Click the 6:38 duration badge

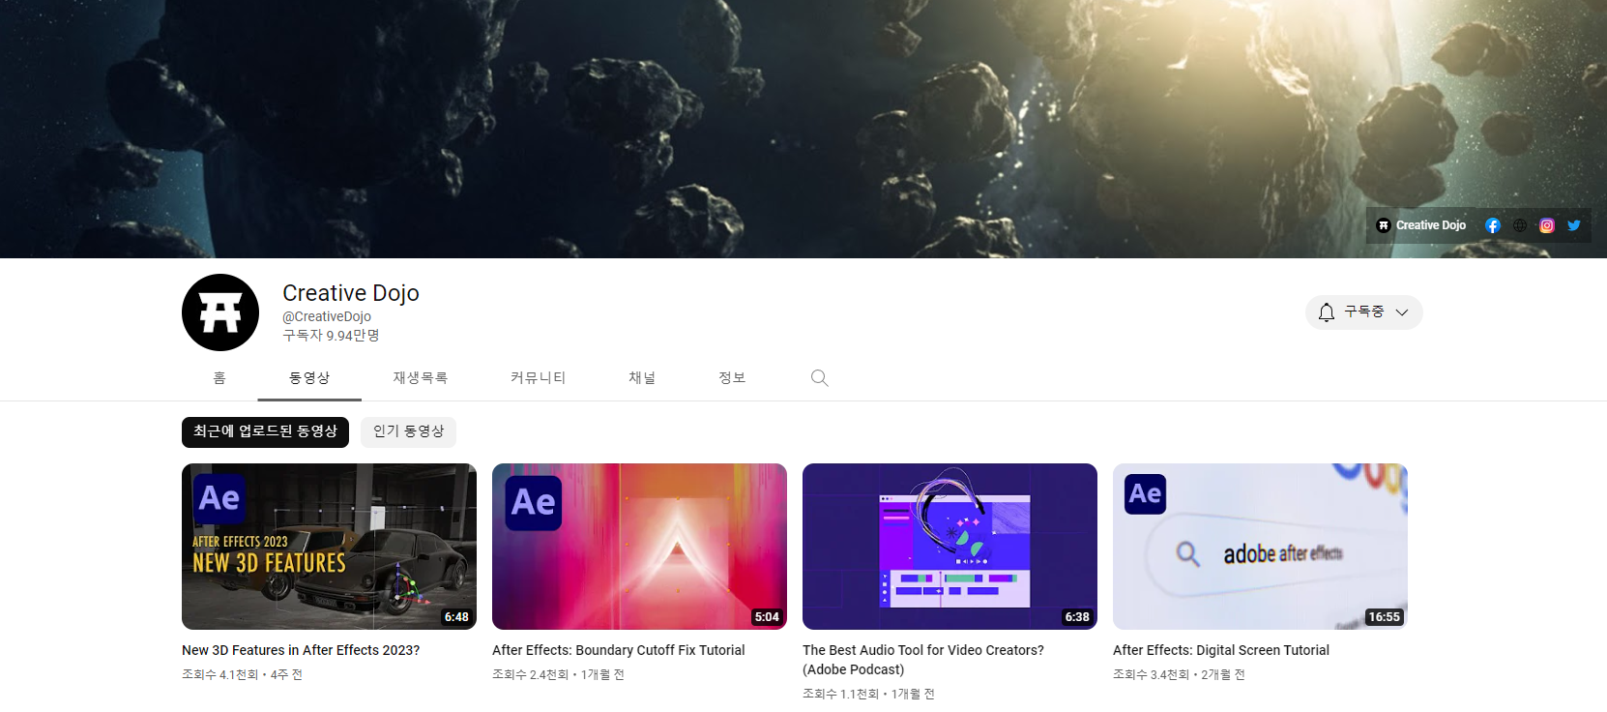tap(1077, 617)
